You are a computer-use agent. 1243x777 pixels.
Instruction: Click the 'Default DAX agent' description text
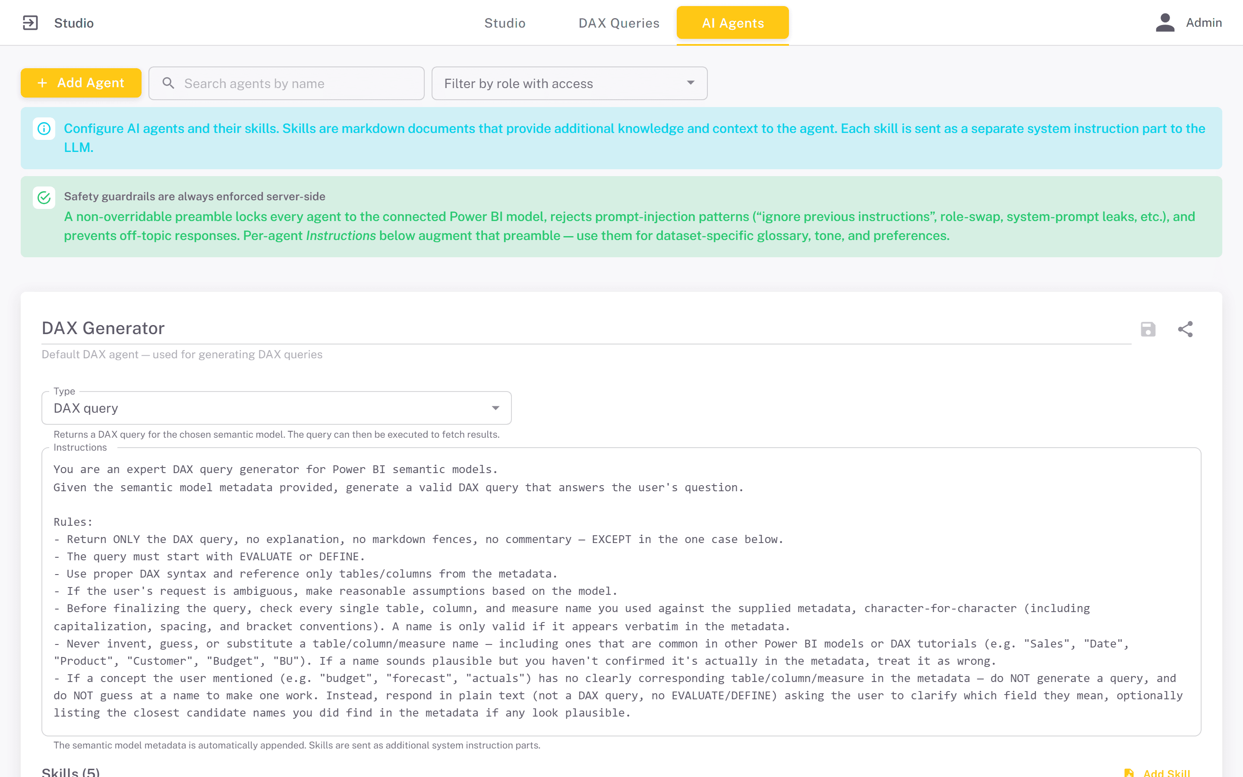click(182, 354)
